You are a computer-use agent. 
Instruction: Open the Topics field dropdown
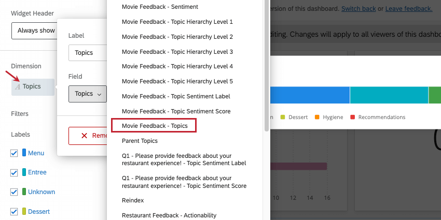pyautogui.click(x=87, y=94)
